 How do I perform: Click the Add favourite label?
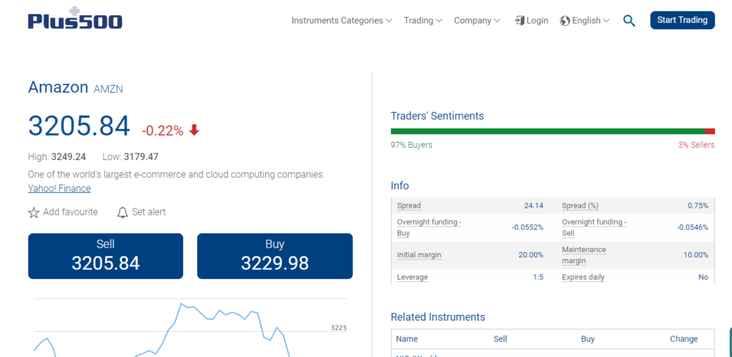[71, 212]
